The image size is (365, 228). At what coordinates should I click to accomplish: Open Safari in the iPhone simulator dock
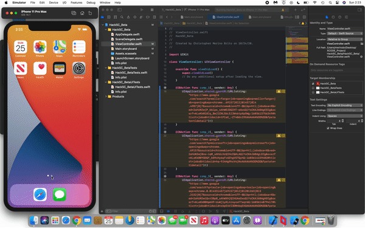(x=40, y=195)
